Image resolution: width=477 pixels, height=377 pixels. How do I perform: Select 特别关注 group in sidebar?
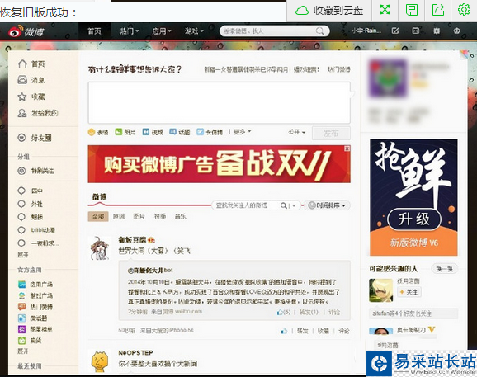(35, 171)
